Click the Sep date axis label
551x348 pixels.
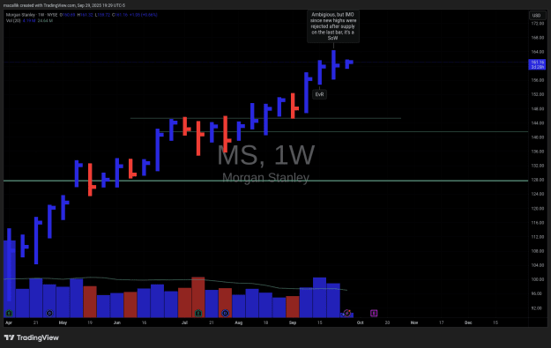293,322
